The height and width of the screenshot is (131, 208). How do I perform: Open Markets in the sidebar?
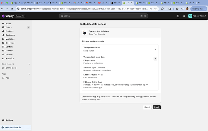[9, 51]
